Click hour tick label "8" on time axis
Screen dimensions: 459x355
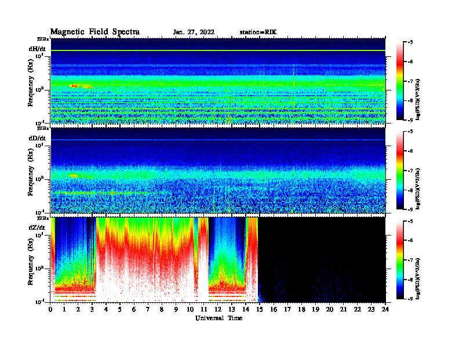[x=162, y=310]
